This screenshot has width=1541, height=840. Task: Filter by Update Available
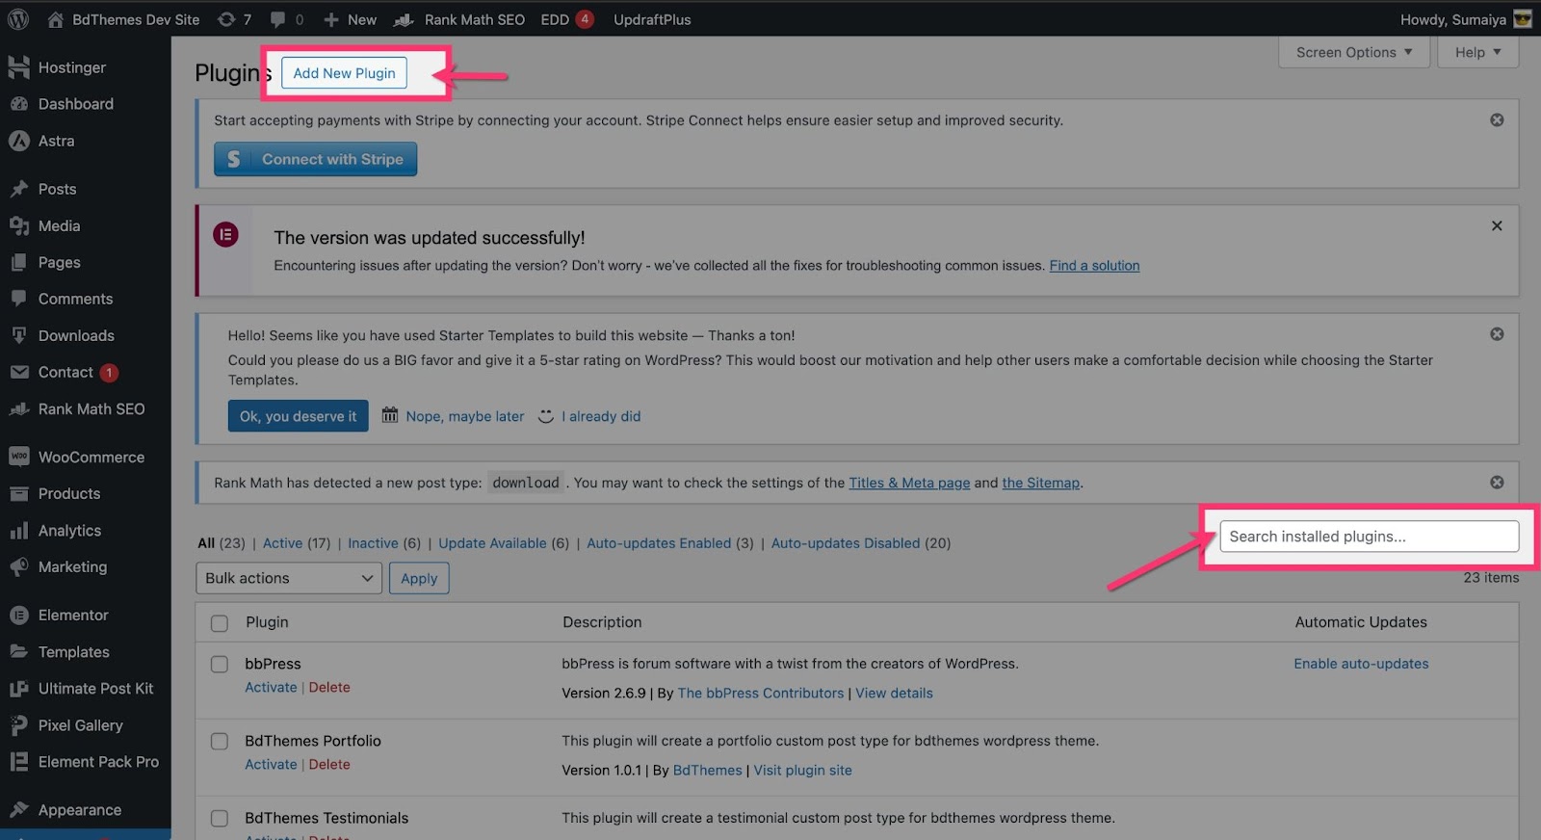[x=492, y=543]
